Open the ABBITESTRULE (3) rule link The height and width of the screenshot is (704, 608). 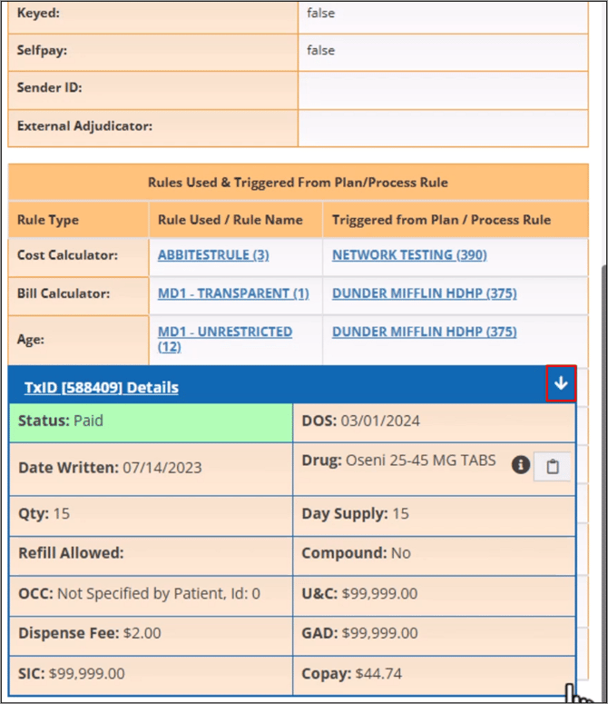pos(213,255)
